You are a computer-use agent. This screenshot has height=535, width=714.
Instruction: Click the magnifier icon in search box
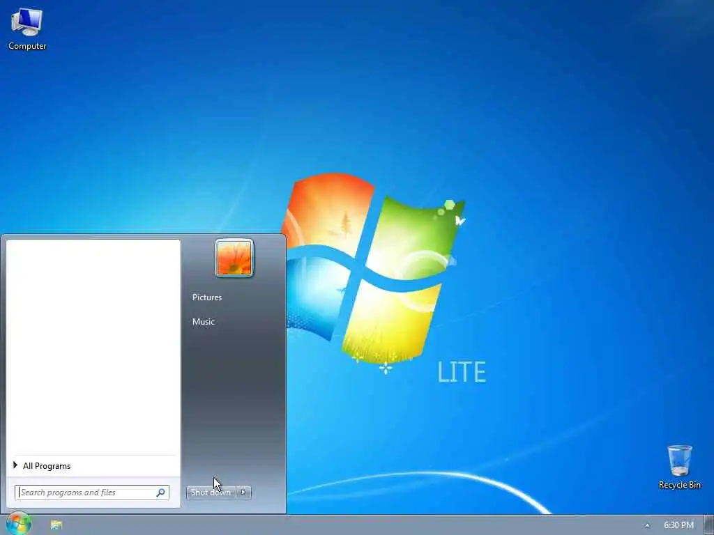pos(161,493)
